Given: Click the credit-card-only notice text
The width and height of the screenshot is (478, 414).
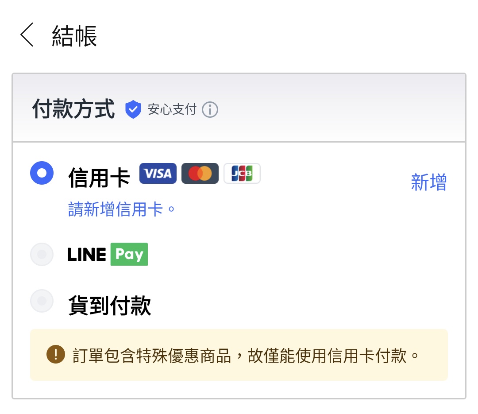Looking at the screenshot, I should [x=246, y=355].
